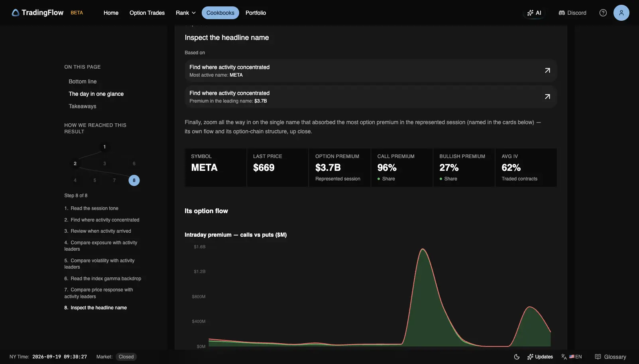This screenshot has width=639, height=364.
Task: Select highlighted step node 8
Action: [134, 180]
